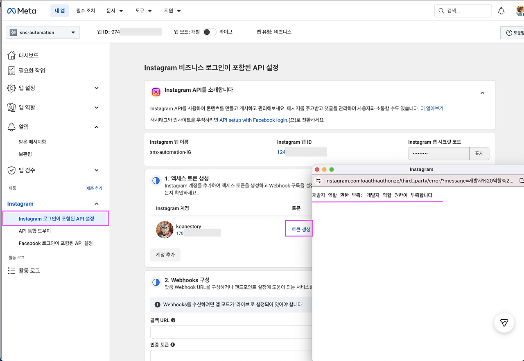The image size is (524, 361).
Task: Click the sns-automation-IG app name text
Action: (x=170, y=152)
